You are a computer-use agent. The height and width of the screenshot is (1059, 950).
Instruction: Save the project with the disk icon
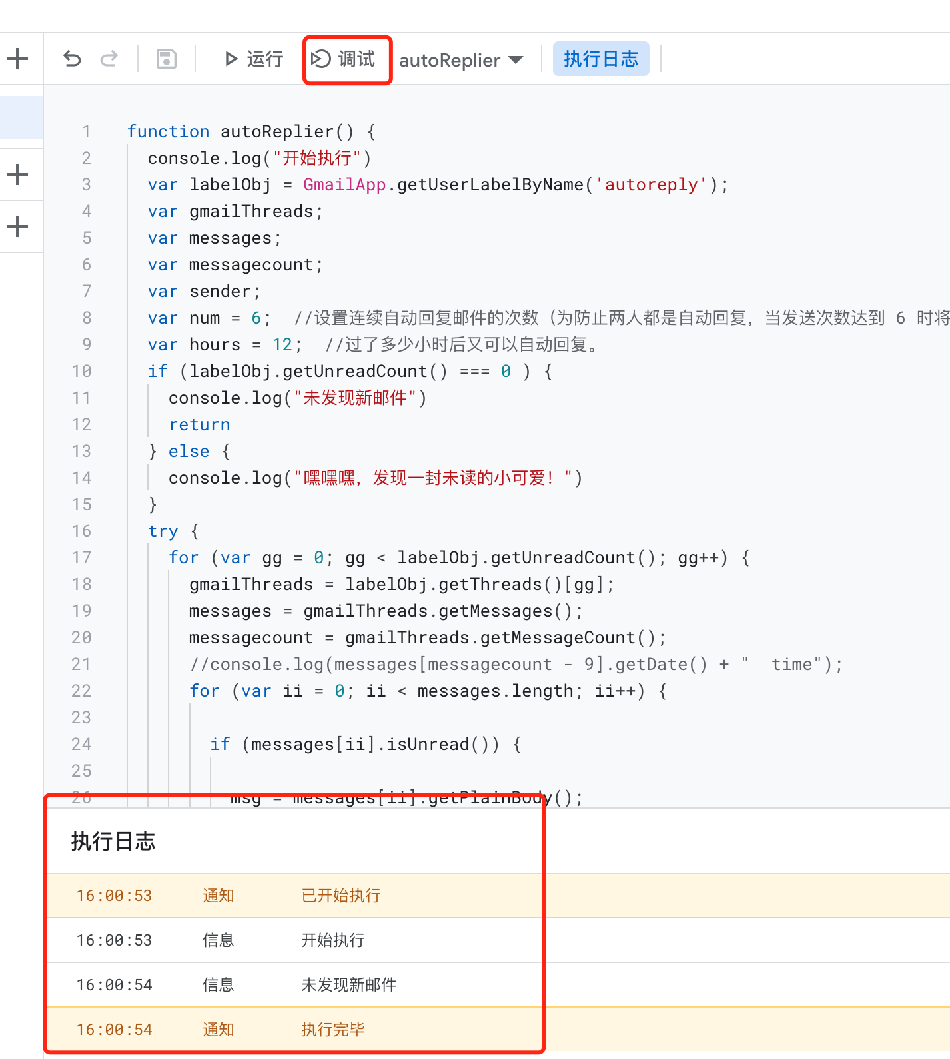pos(166,59)
